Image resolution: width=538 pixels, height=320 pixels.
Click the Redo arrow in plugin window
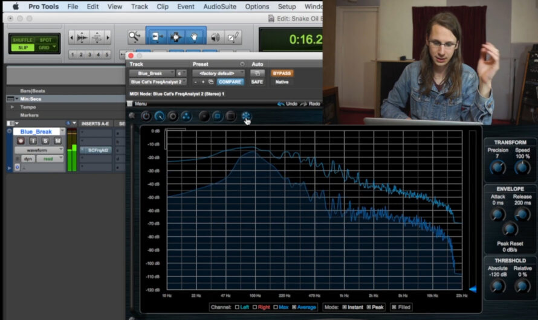click(x=303, y=104)
